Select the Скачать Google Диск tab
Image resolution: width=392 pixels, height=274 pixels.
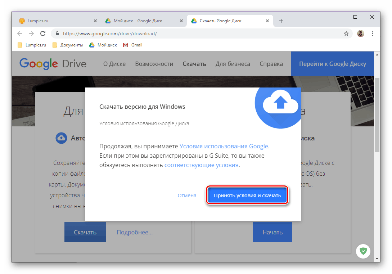click(x=230, y=21)
